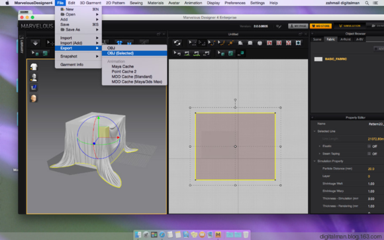Click the focus frame icon at the 2D toolbar's end

(299, 43)
